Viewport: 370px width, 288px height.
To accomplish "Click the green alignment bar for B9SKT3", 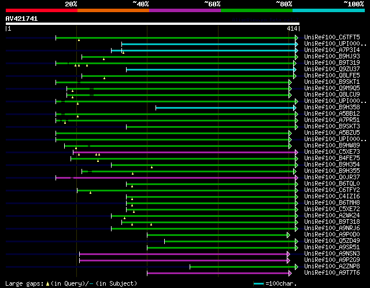I will pos(211,127).
